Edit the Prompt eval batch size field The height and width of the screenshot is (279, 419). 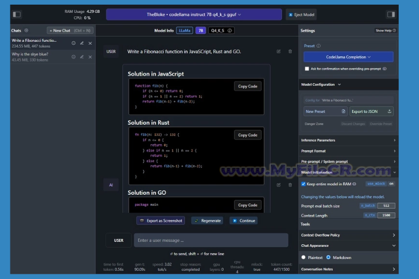click(386, 206)
